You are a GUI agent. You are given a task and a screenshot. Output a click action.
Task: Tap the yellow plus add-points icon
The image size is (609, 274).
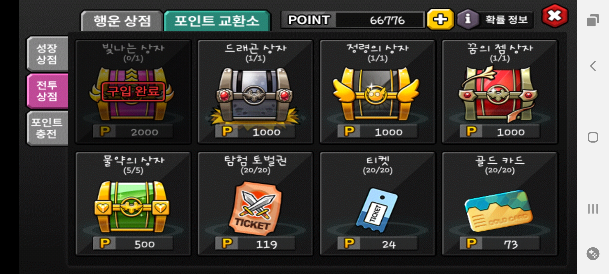(x=440, y=19)
